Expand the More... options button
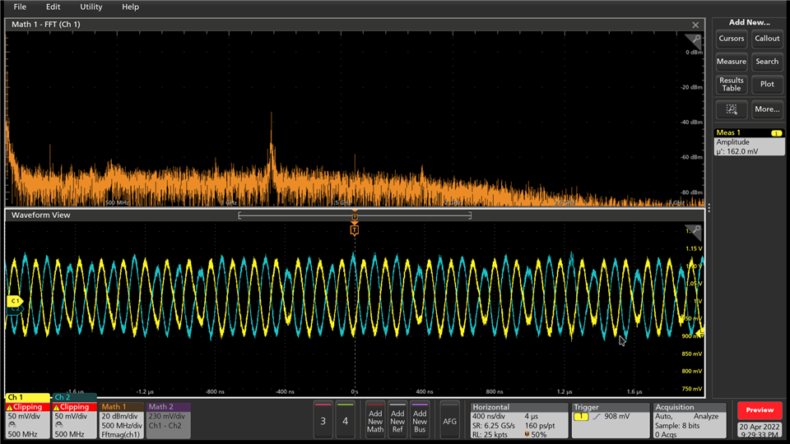Viewport: 790px width, 444px height. click(766, 109)
